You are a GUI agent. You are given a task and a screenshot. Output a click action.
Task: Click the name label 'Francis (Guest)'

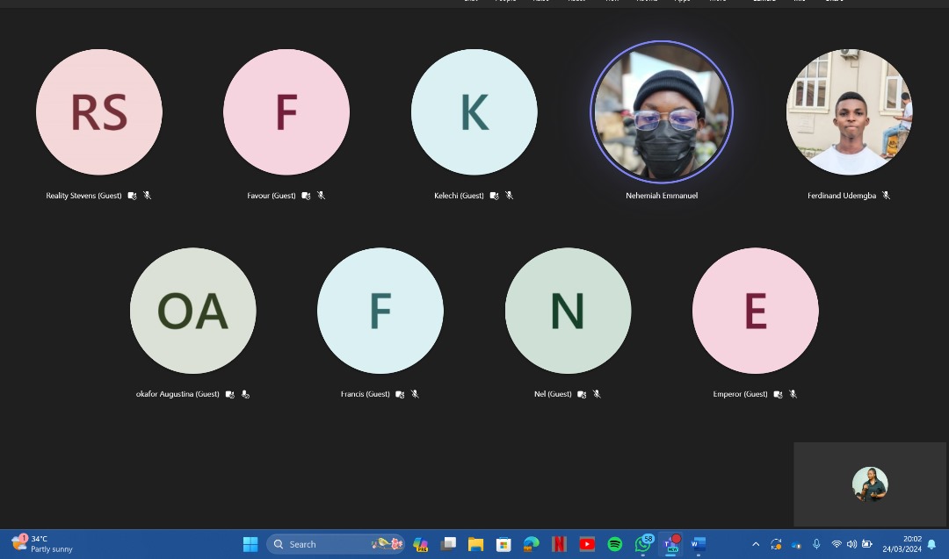(x=365, y=394)
